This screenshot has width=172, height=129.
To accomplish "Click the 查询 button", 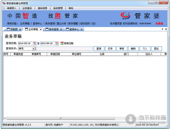I will click(99, 49).
